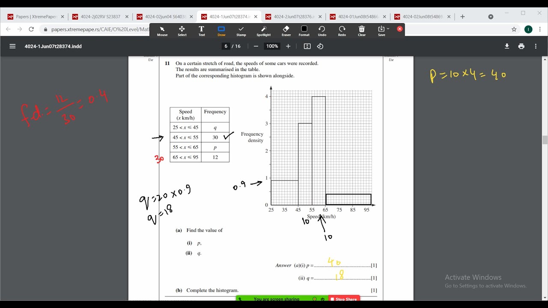Open a new browser tab
Image resolution: width=548 pixels, height=308 pixels.
point(462,17)
